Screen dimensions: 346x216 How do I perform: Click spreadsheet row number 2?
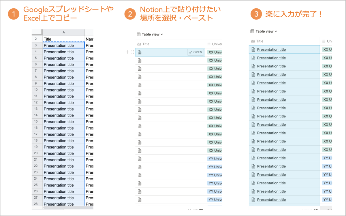click(37, 39)
